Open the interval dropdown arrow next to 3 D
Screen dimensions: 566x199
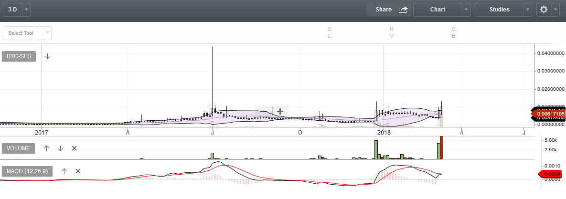pyautogui.click(x=26, y=10)
